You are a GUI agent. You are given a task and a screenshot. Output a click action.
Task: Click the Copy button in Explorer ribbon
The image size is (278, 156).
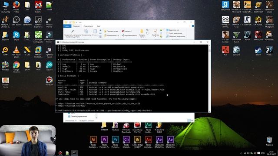click(86, 33)
